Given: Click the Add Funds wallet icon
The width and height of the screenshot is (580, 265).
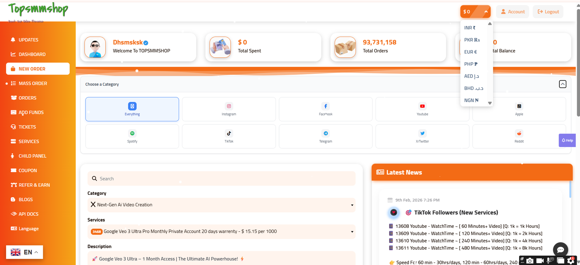Looking at the screenshot, I should coord(14,112).
